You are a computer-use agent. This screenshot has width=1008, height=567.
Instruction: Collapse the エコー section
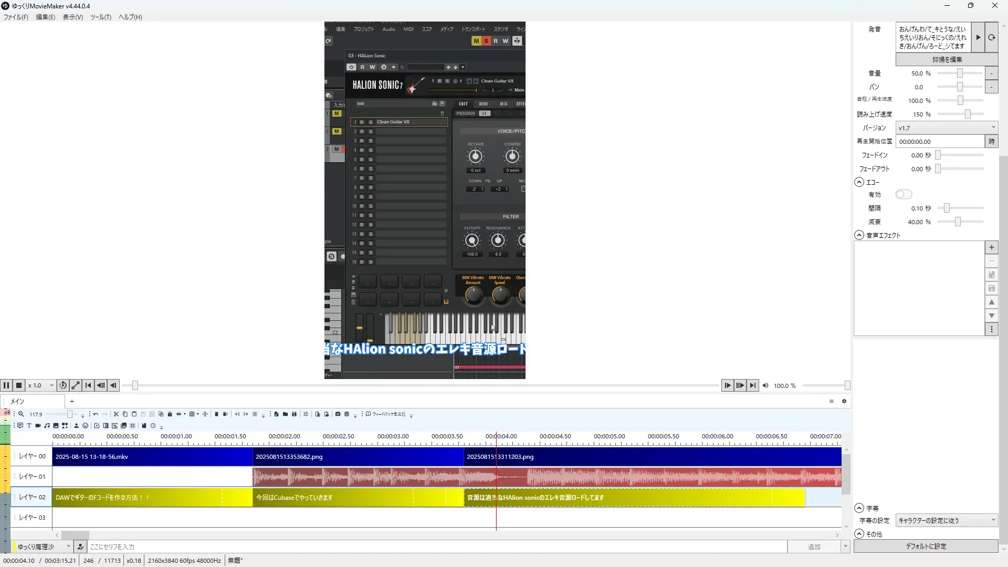click(859, 182)
